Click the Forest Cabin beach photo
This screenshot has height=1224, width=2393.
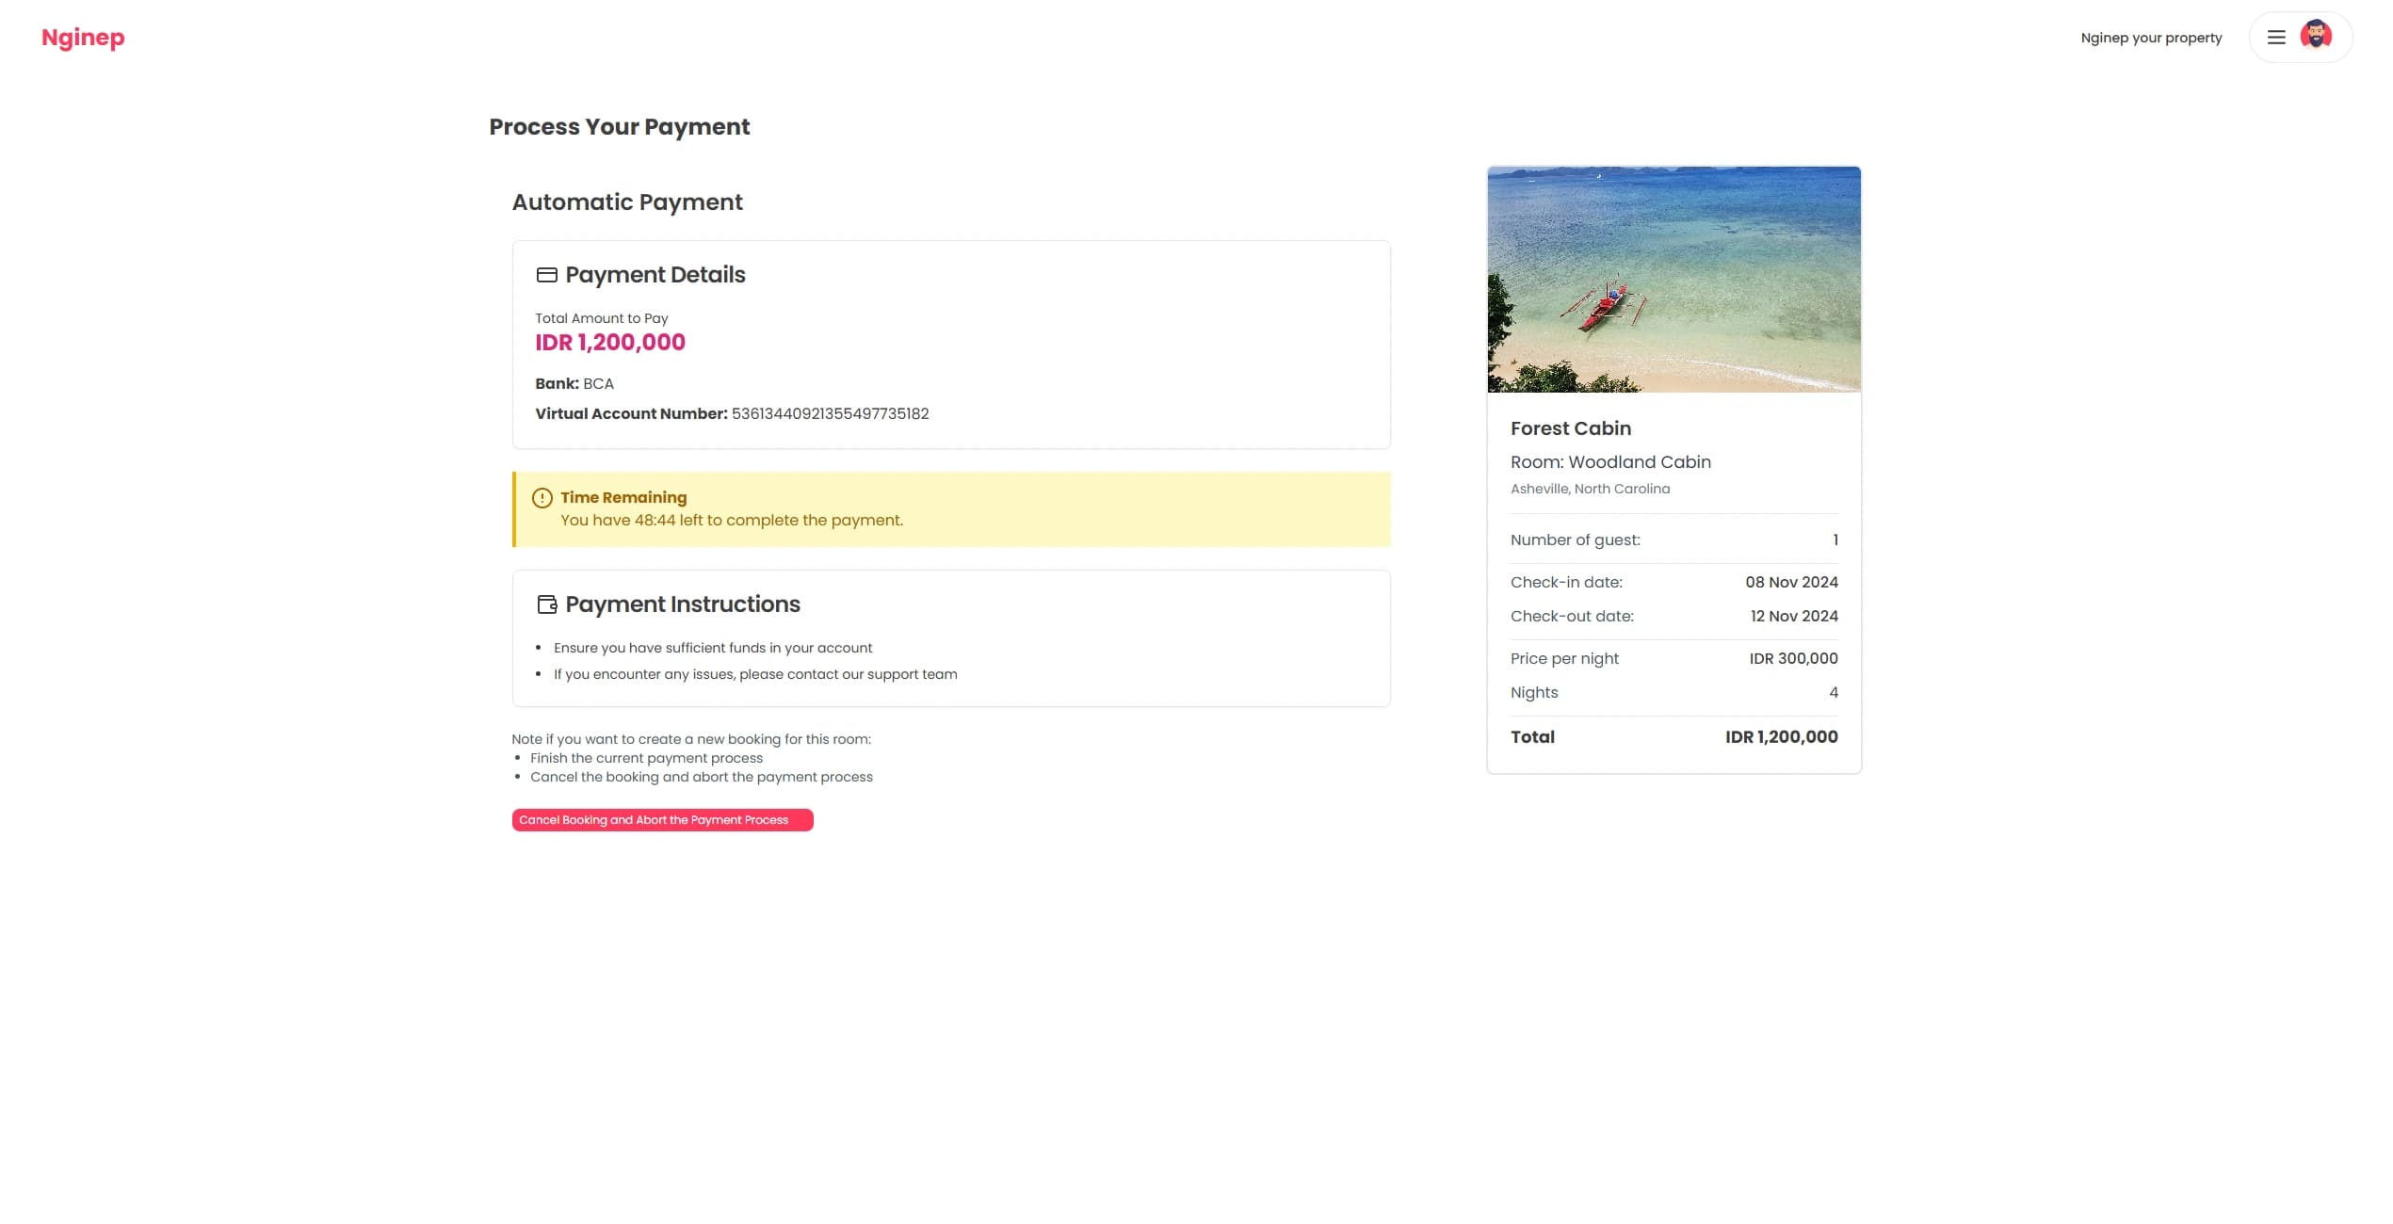click(1673, 280)
